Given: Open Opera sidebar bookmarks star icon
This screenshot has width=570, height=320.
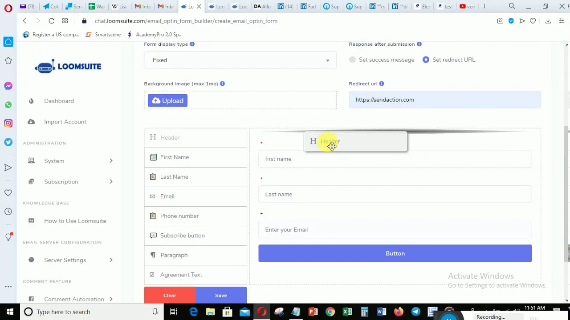Looking at the screenshot, I should coord(8,60).
